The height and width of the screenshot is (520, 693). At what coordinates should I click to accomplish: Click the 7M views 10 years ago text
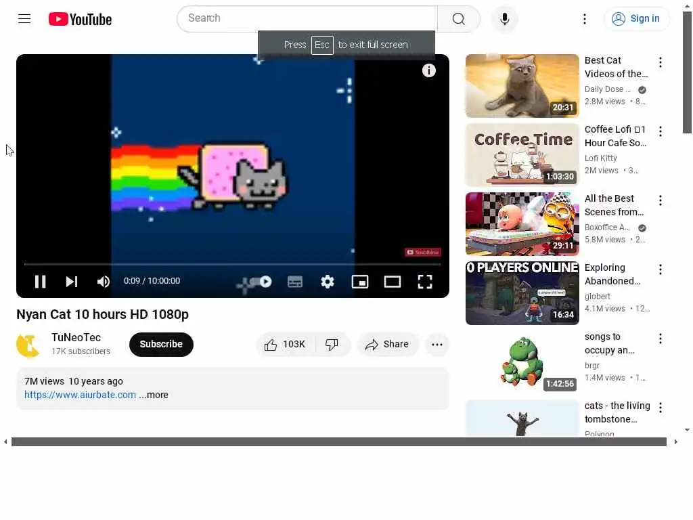74,381
